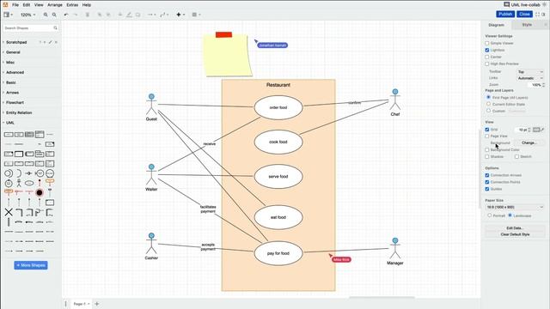Viewport: 550px width, 309px height.
Task: Open the view sidebar toggle dropdown
Action: coord(8,15)
